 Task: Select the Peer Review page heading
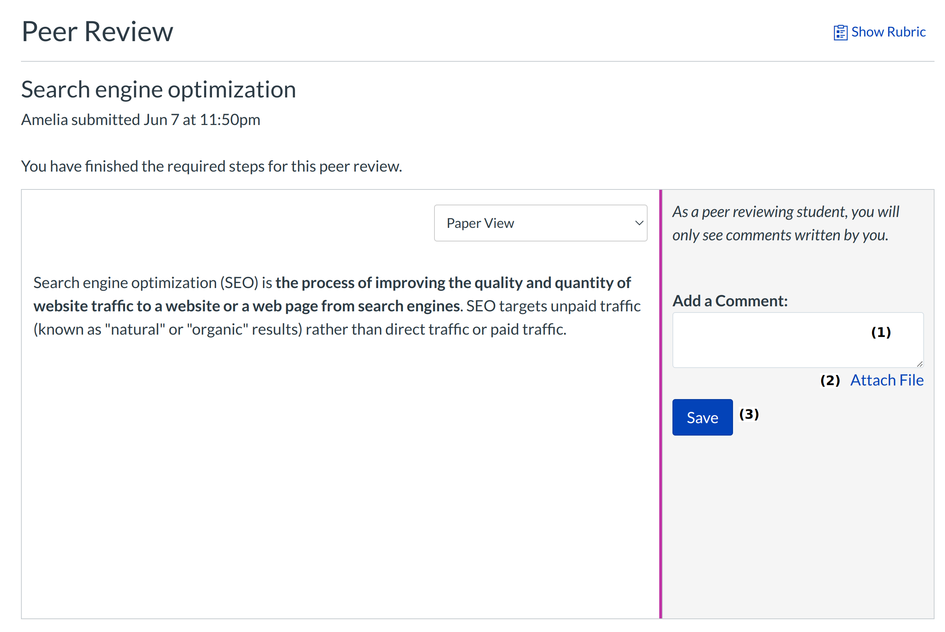click(97, 31)
